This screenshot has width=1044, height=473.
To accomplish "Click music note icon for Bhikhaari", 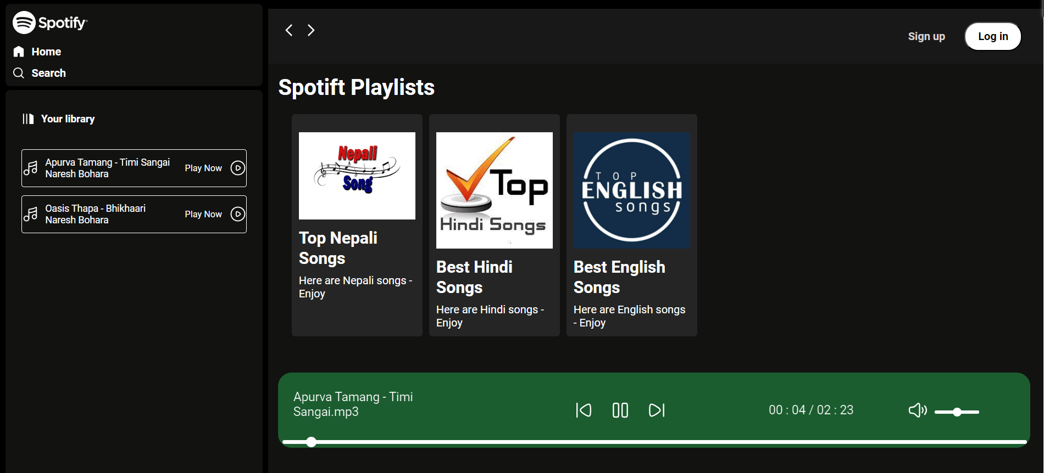I will 31,214.
